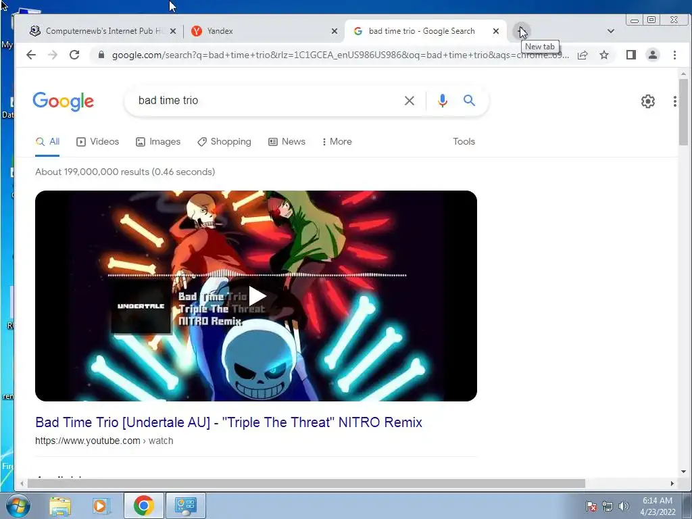This screenshot has width=692, height=519.
Task: Go to Google homepage via logo
Action: (63, 101)
